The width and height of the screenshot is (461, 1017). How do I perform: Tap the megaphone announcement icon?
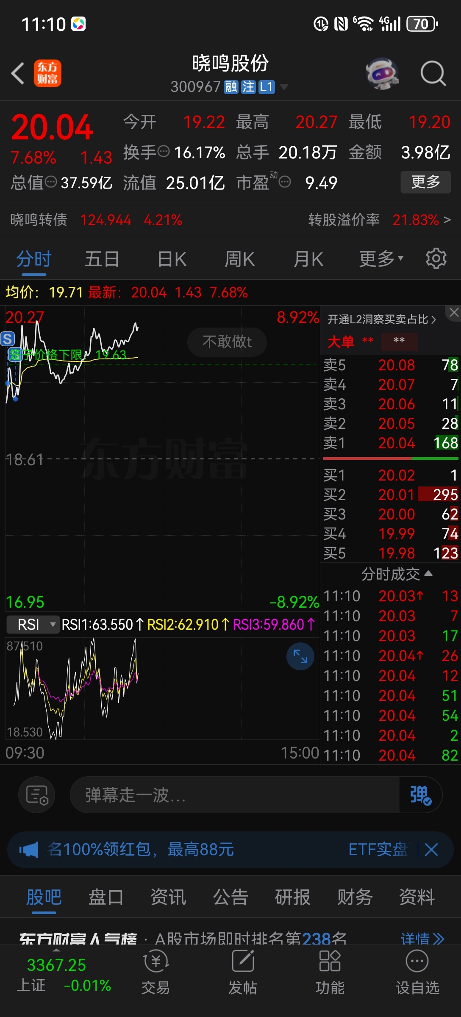(x=28, y=850)
